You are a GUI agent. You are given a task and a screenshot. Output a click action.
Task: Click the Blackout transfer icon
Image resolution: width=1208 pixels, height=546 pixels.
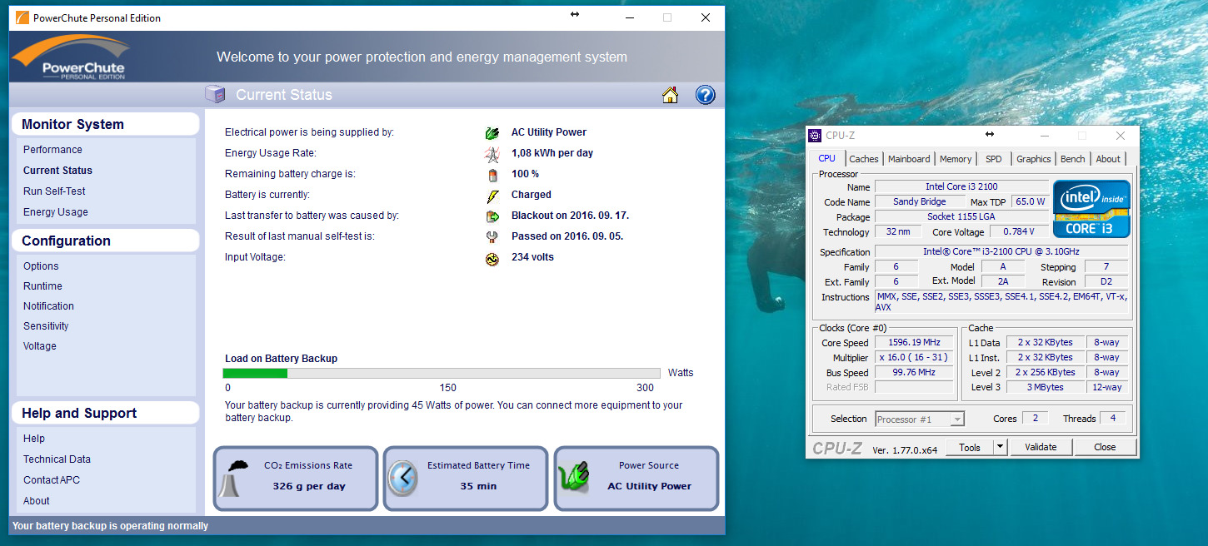[492, 216]
